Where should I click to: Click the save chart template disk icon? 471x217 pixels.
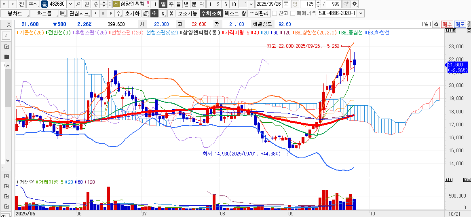tap(62, 13)
